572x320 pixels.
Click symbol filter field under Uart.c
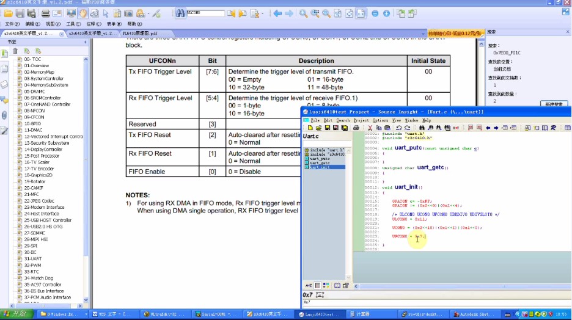point(327,144)
